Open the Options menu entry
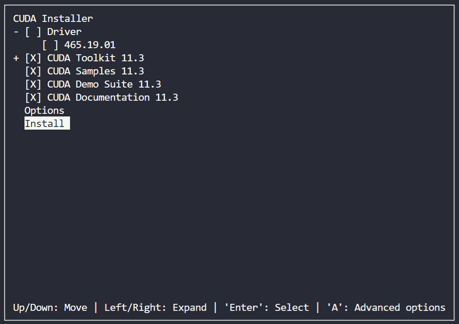Viewport: 459px width, 324px height. [44, 111]
